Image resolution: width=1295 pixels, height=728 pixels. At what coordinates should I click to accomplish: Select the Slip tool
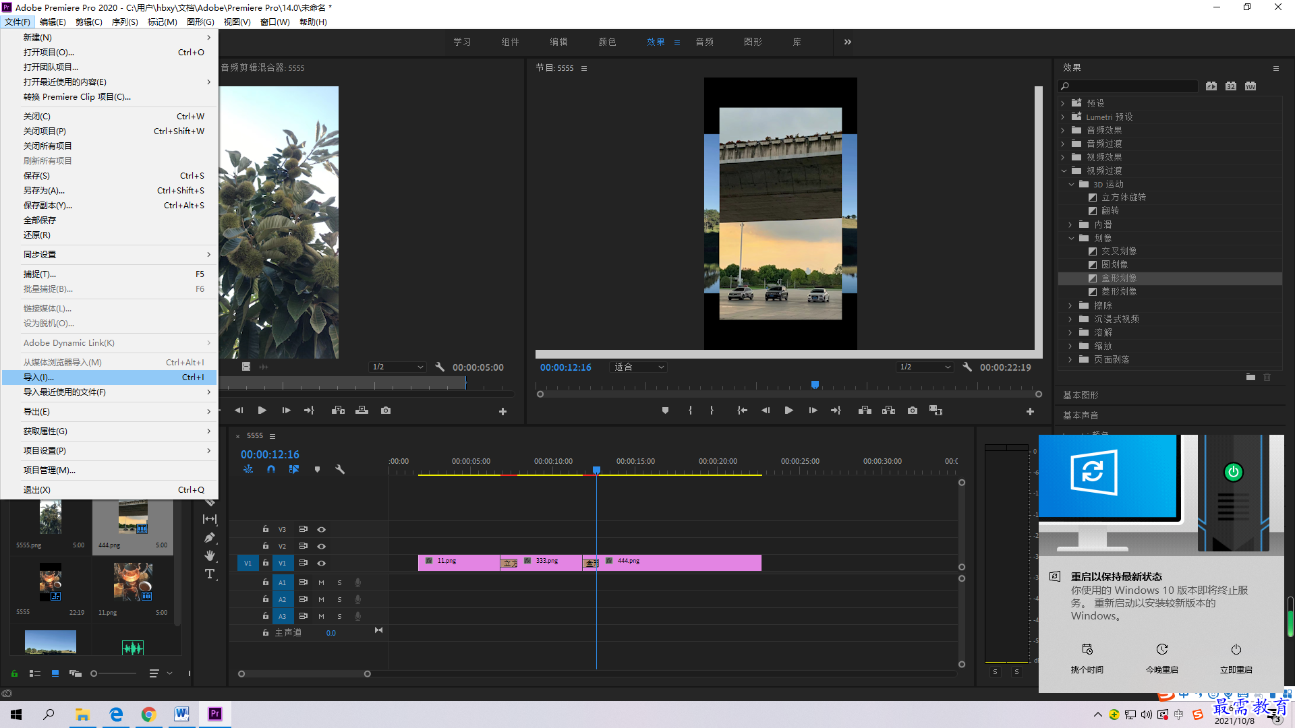point(210,519)
